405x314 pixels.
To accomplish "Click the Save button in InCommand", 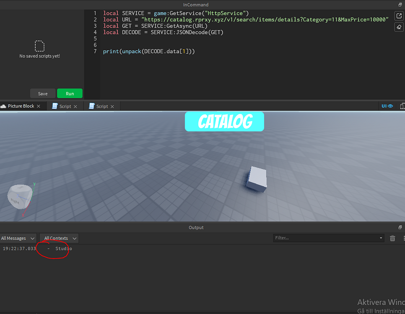I will 42,93.
